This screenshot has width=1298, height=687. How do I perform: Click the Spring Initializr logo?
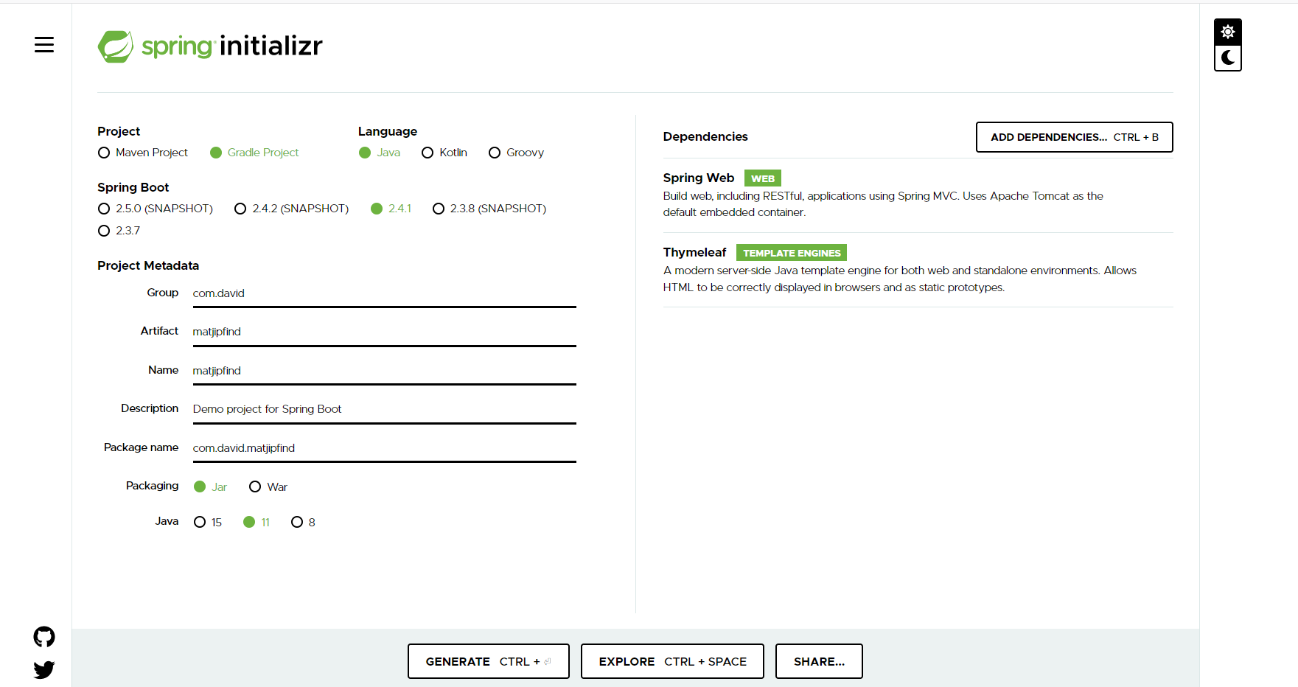(210, 46)
